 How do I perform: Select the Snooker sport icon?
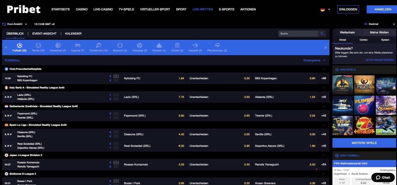159,46
